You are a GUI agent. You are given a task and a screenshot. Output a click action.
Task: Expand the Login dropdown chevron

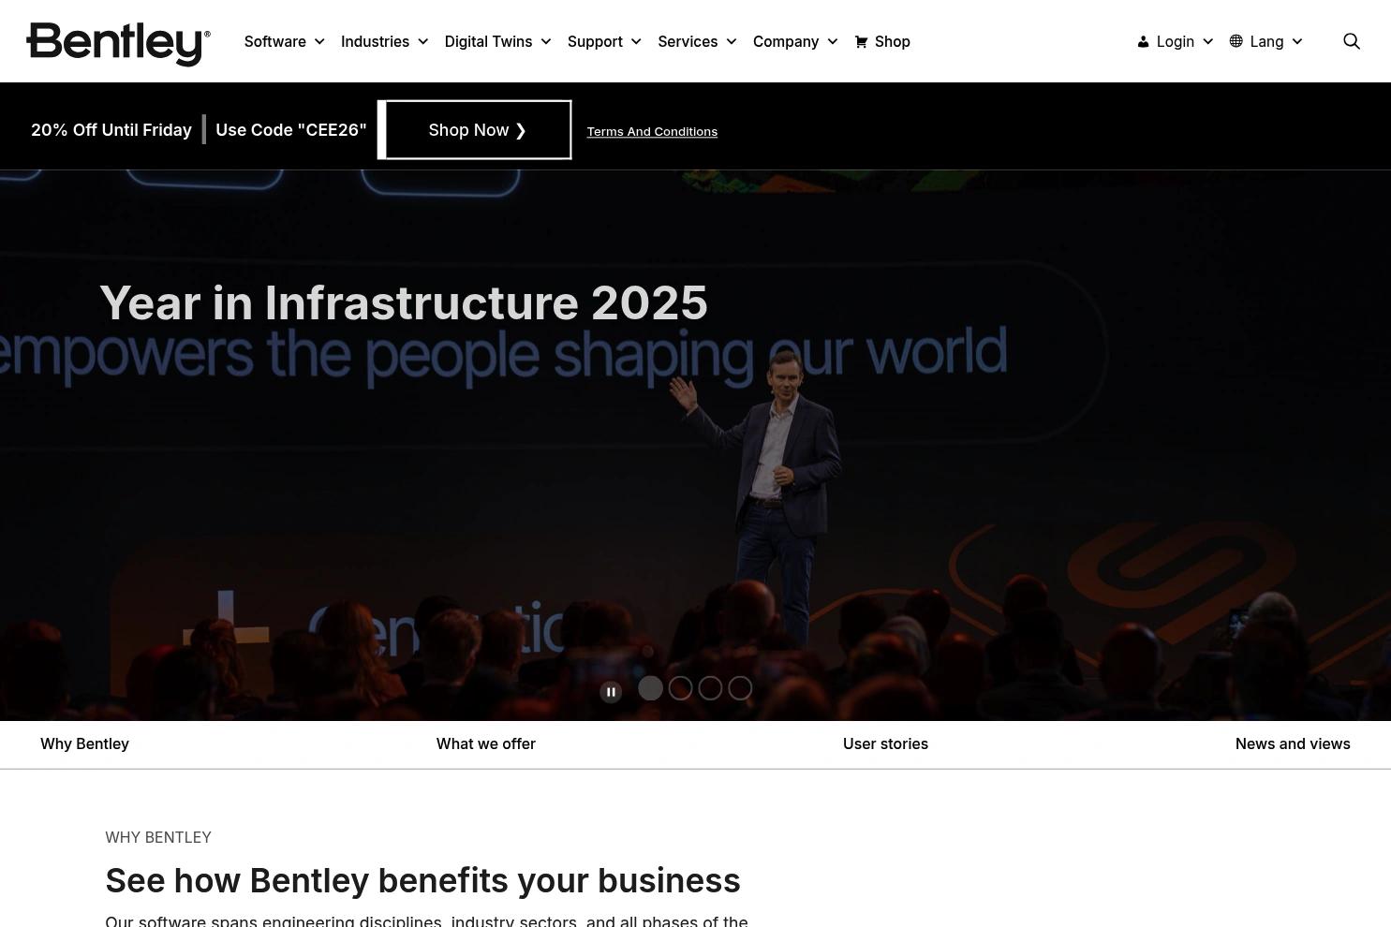[x=1207, y=42]
